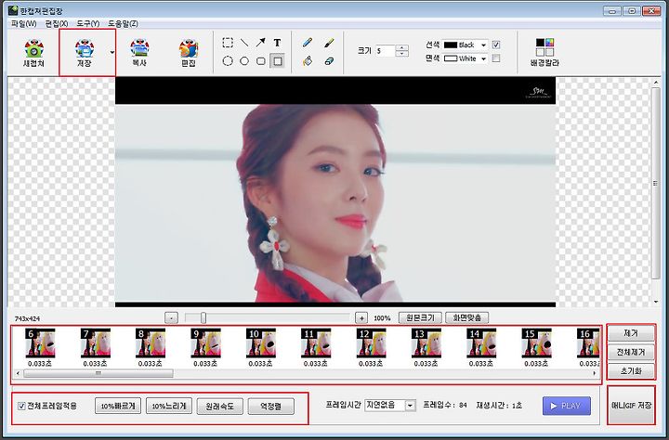Decrease 크기 size with down spinner
The image size is (669, 440).
click(x=402, y=54)
